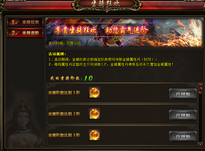Click the number 1 badge on 坐骑狂欢 tab
205x151 pixels.
pos(13,22)
